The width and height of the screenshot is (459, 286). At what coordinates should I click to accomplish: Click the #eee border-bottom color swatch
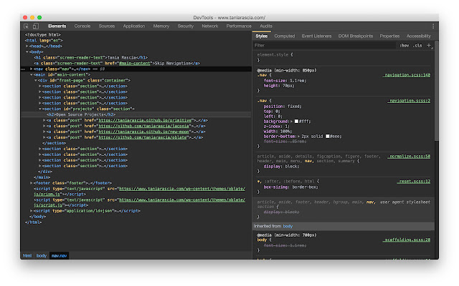pos(328,137)
